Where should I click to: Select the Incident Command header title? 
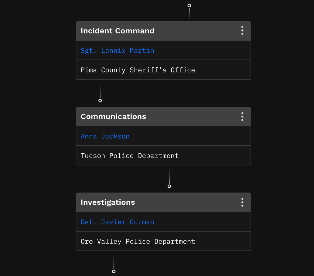[118, 31]
